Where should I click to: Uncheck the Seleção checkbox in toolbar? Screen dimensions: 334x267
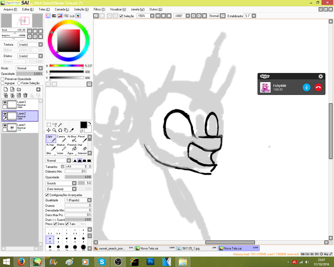coord(121,16)
